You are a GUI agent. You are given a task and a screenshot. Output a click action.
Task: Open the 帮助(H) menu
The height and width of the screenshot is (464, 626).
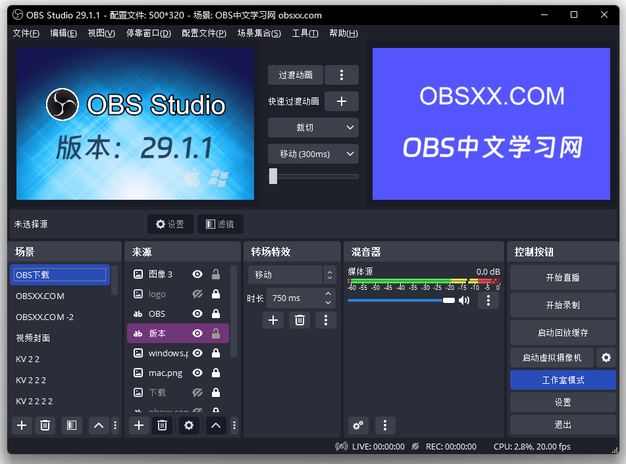tap(344, 33)
